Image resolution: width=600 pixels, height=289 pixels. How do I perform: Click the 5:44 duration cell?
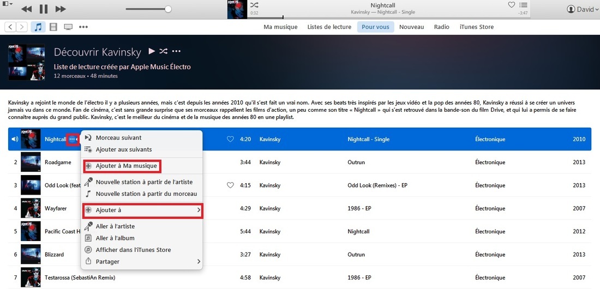pyautogui.click(x=245, y=231)
